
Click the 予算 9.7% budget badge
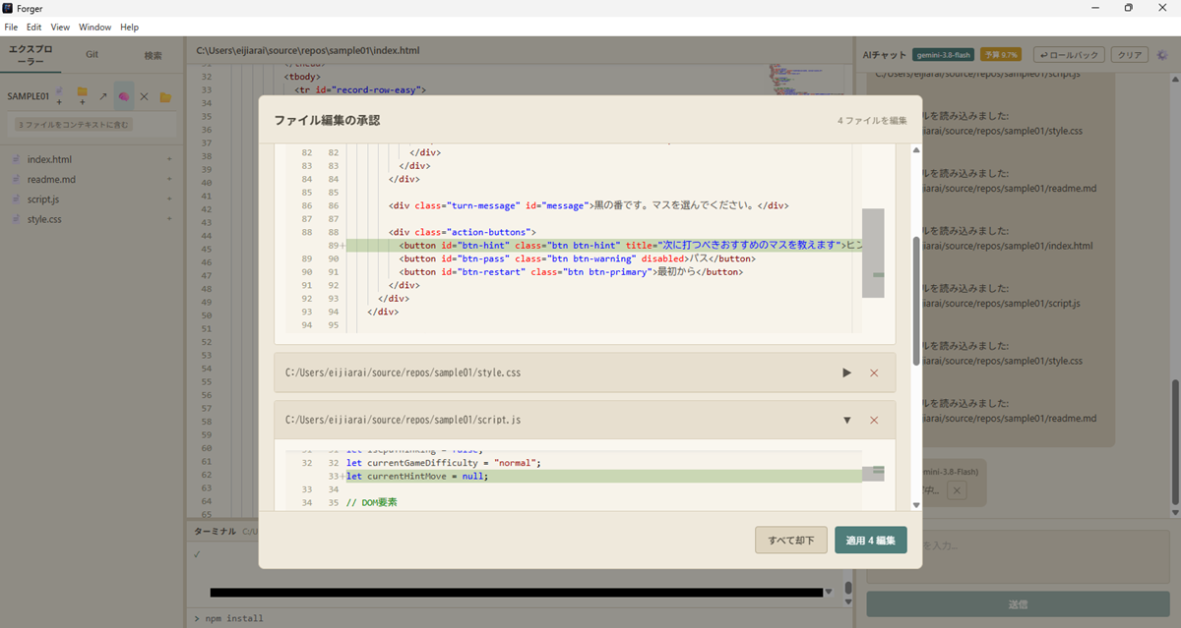[x=1001, y=55]
